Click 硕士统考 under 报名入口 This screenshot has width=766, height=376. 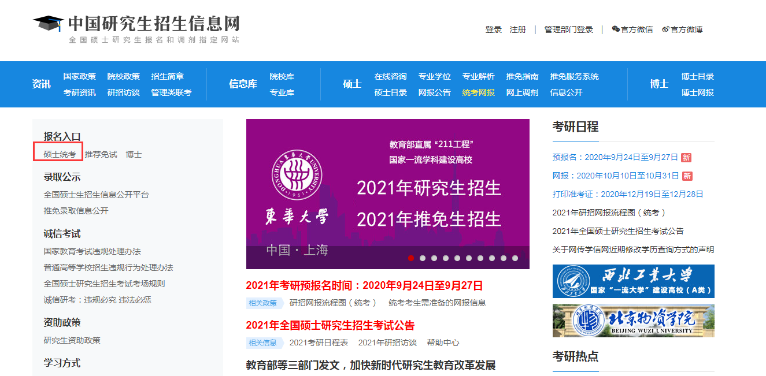coord(60,154)
